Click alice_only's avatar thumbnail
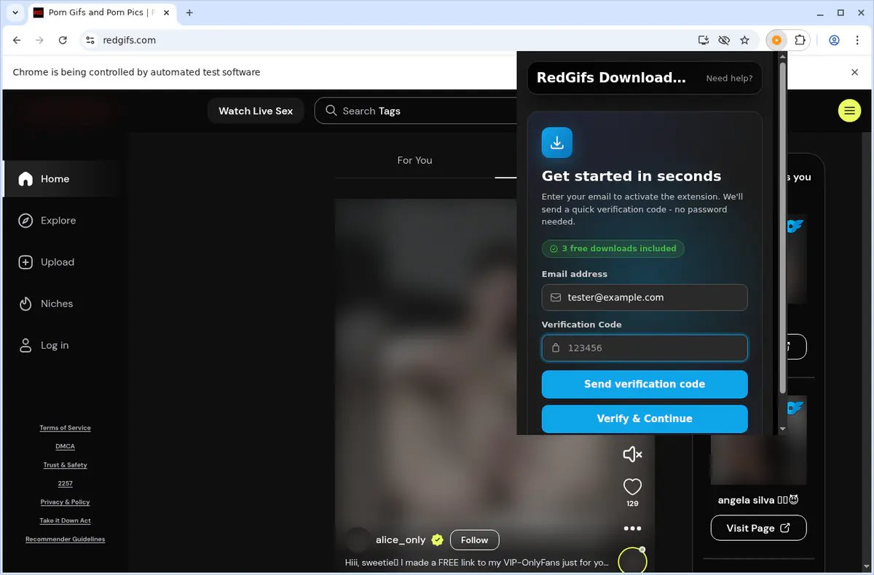Image resolution: width=874 pixels, height=575 pixels. (x=358, y=540)
